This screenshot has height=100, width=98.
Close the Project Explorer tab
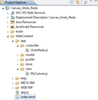click(30, 2)
